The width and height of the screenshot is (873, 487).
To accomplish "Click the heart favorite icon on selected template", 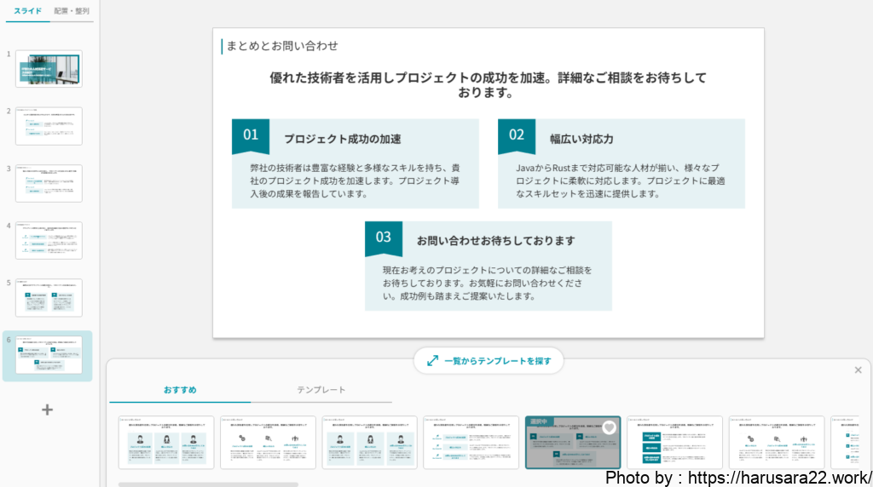I will point(609,427).
